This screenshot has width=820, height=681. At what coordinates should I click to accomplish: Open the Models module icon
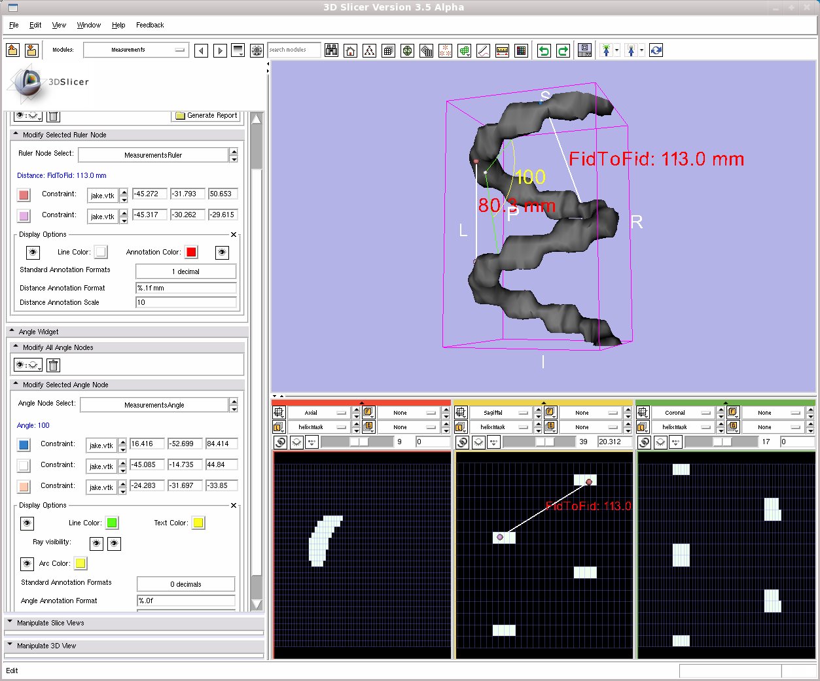click(x=407, y=50)
